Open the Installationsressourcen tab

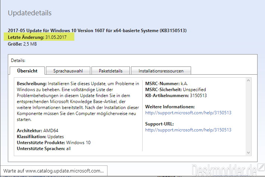click(161, 71)
